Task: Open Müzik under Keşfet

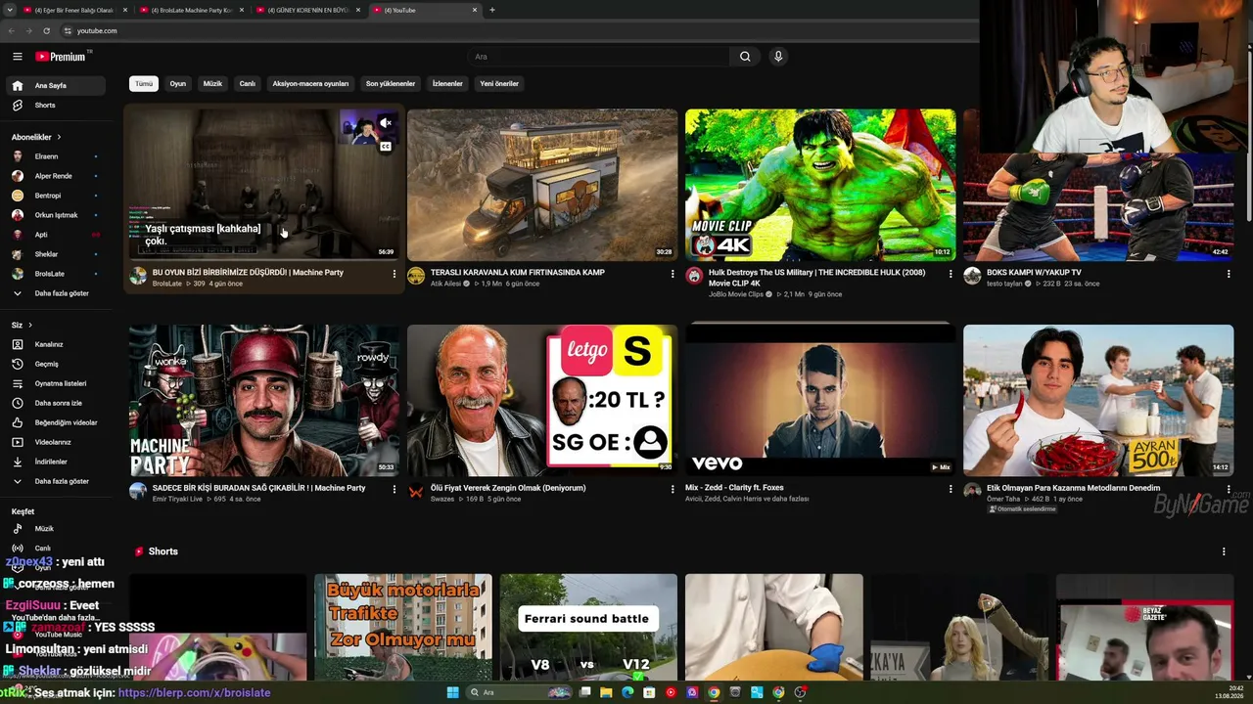Action: pyautogui.click(x=57, y=529)
